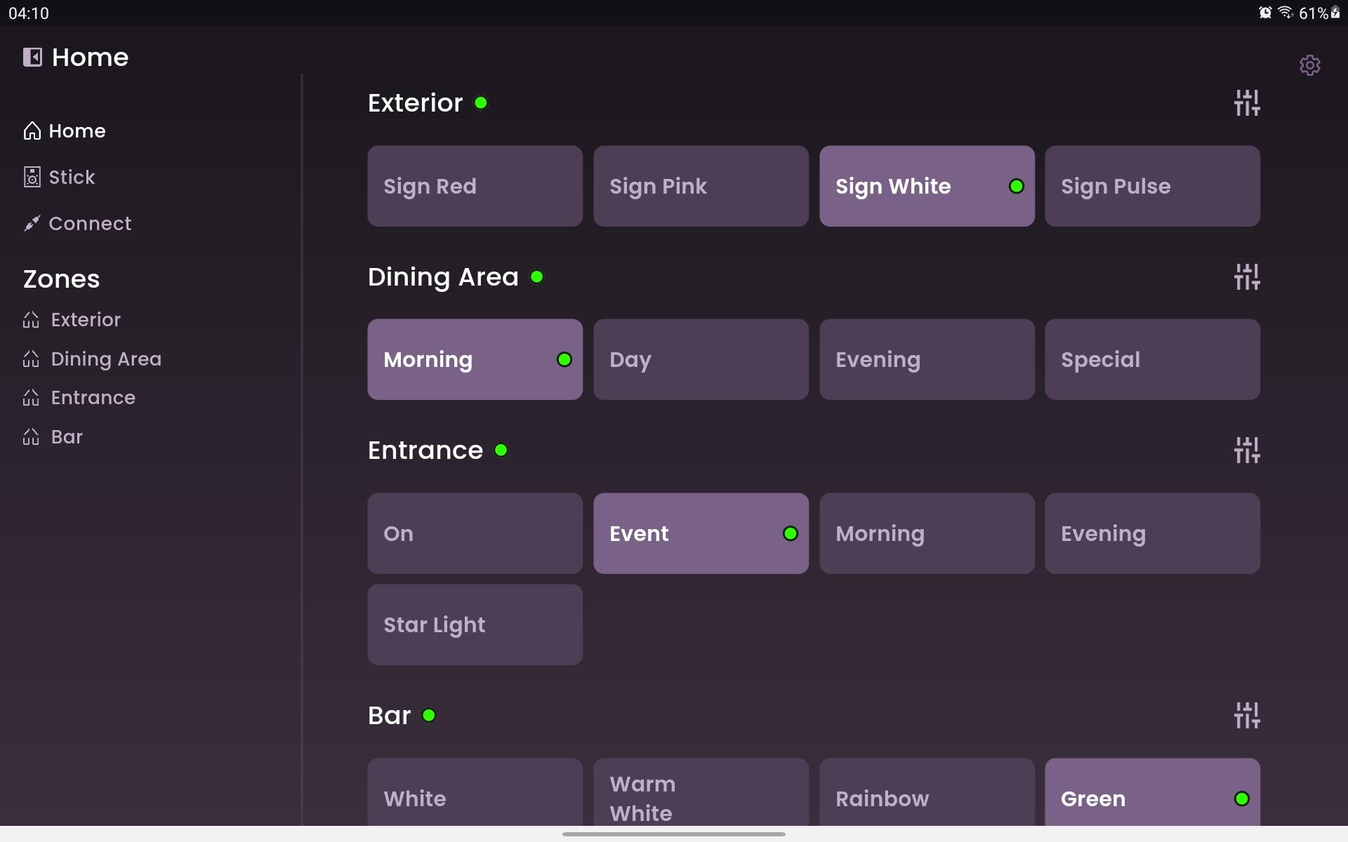Activate Dining Area Day scene
Screen dimensions: 1348x842
(x=701, y=359)
